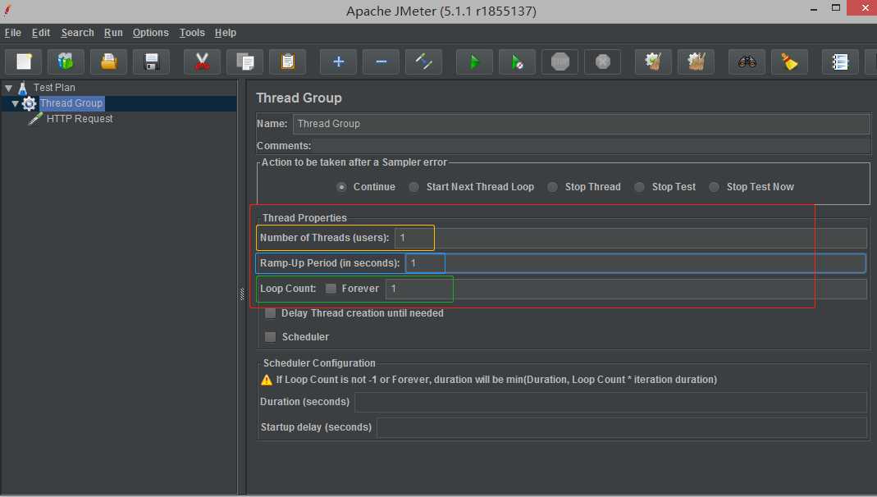Select Thread Group tree node label

tap(71, 103)
